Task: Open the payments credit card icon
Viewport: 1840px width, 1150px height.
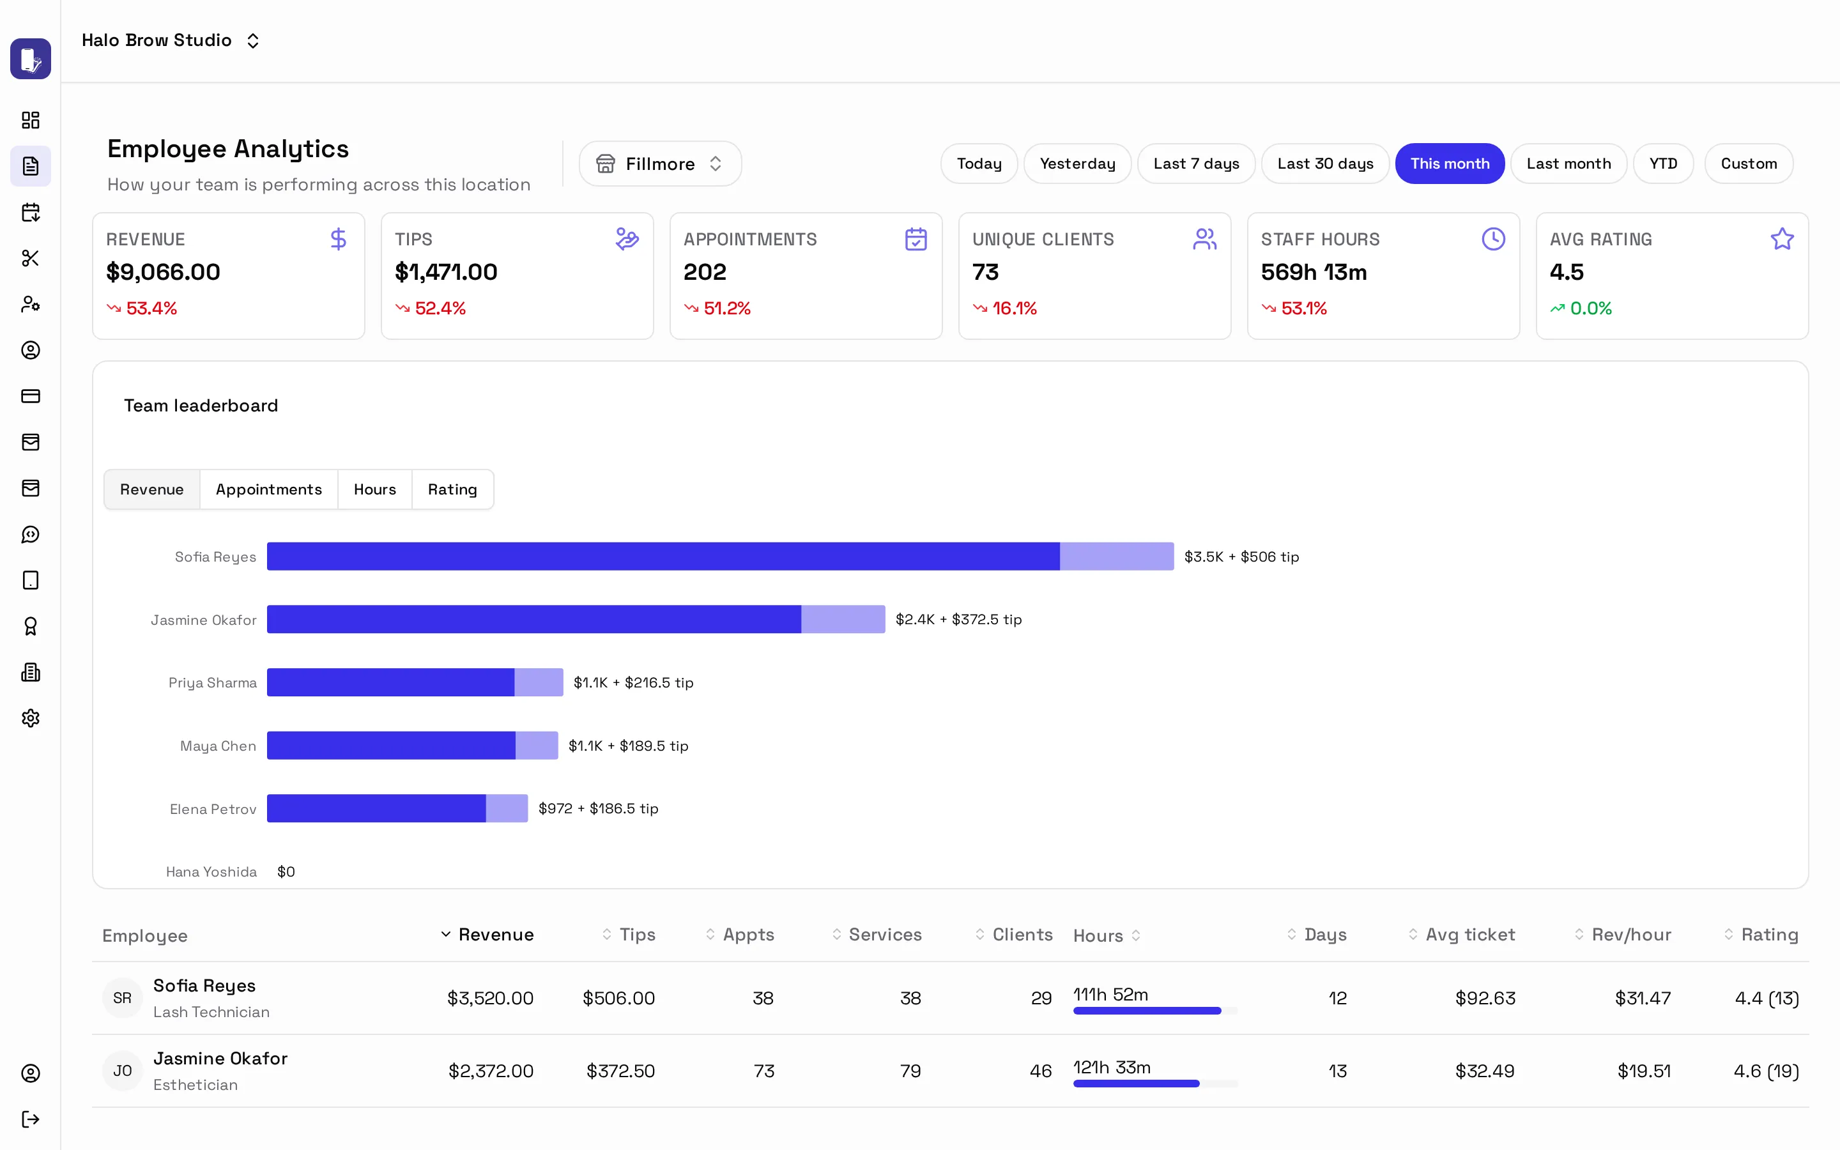Action: coord(31,396)
